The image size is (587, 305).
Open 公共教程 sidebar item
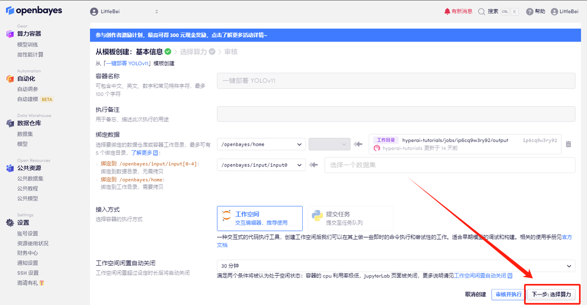click(28, 188)
